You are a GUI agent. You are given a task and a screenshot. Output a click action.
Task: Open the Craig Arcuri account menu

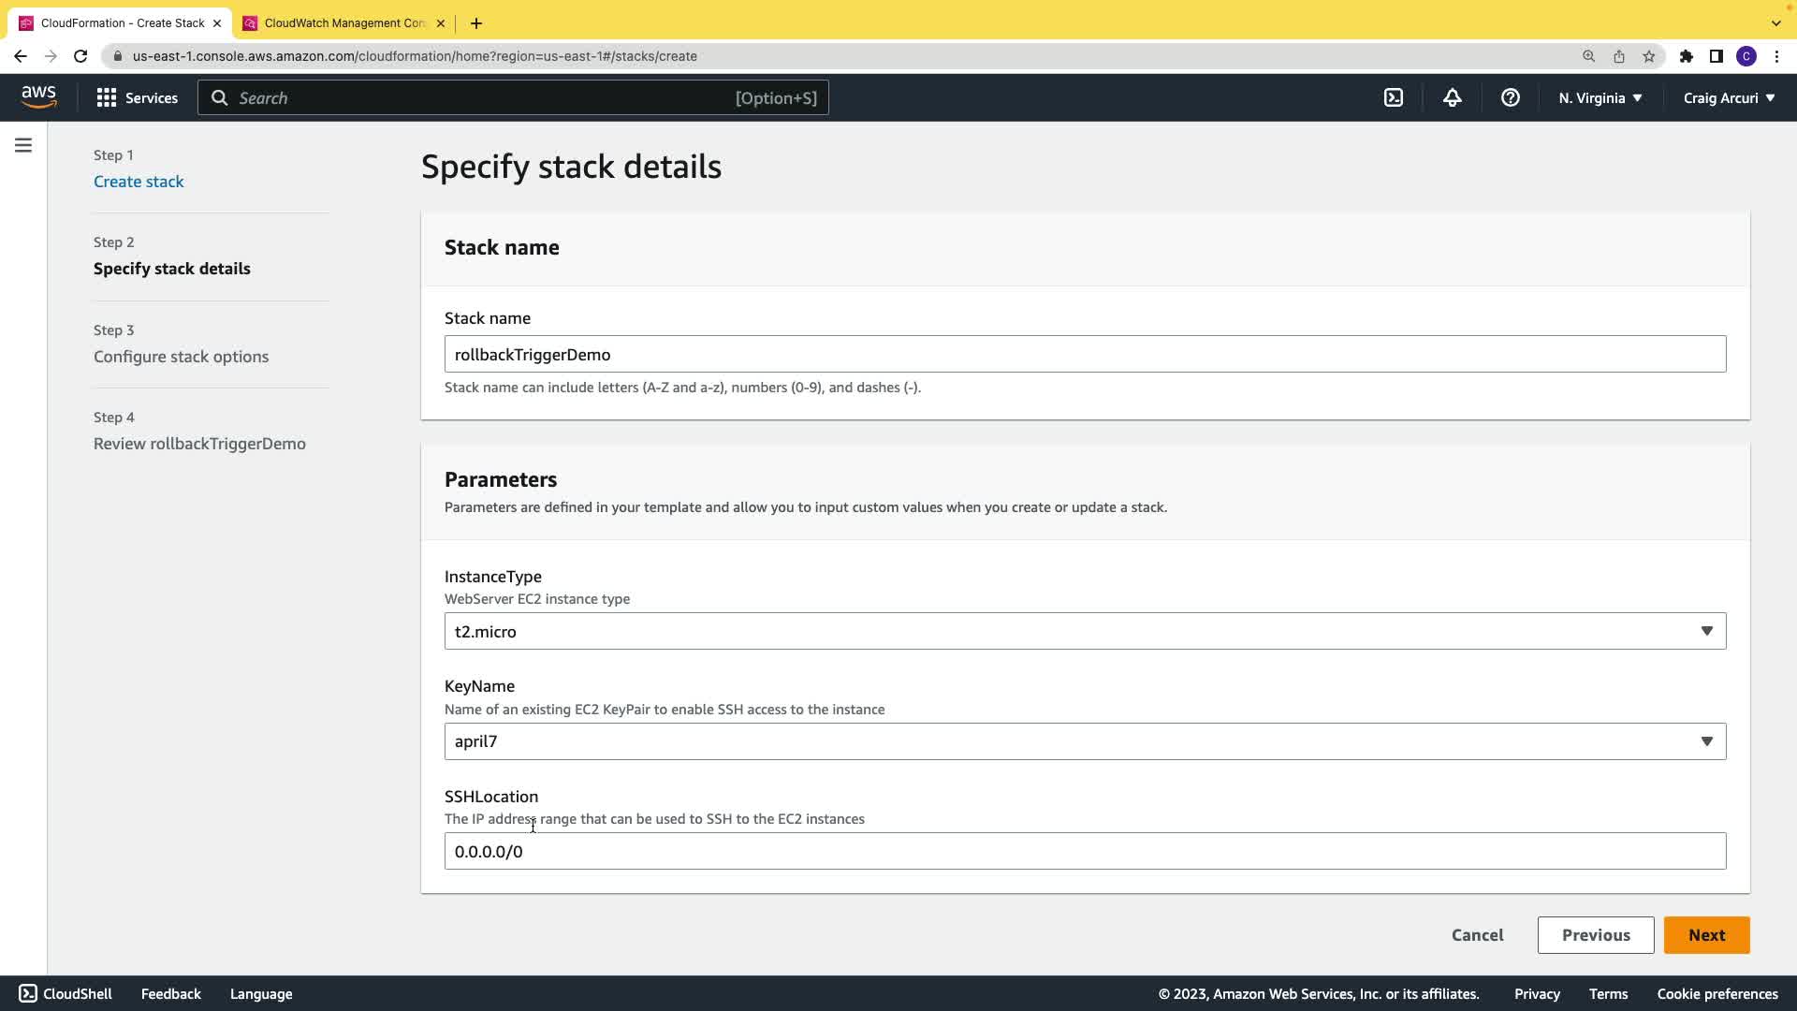(x=1728, y=97)
